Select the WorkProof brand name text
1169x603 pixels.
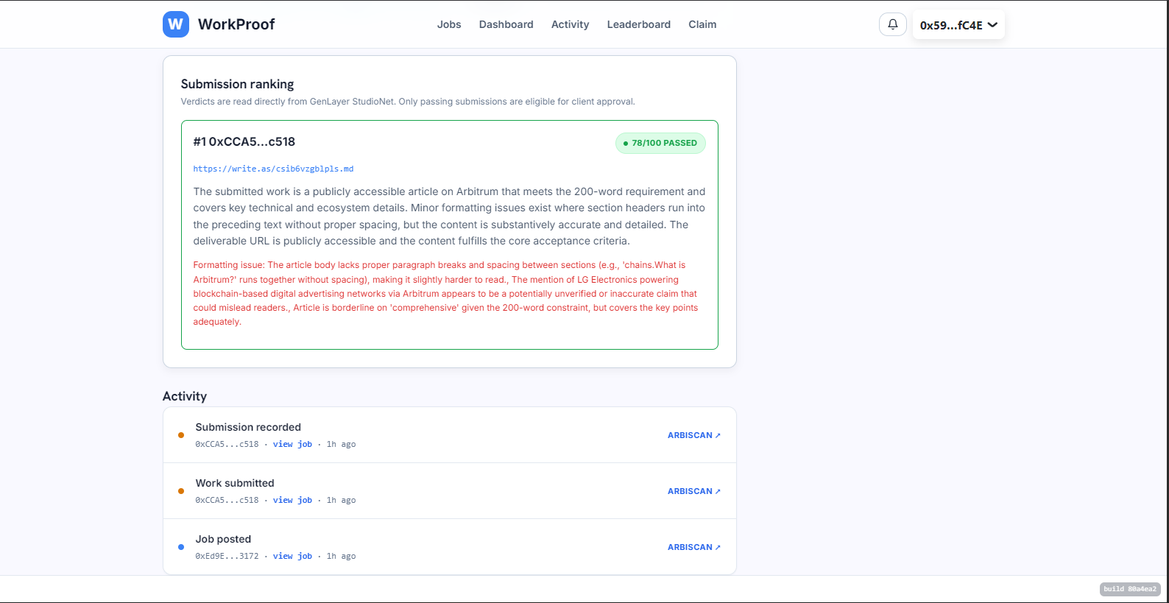236,24
